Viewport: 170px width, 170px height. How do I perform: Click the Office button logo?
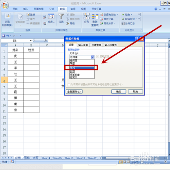(5, 5)
